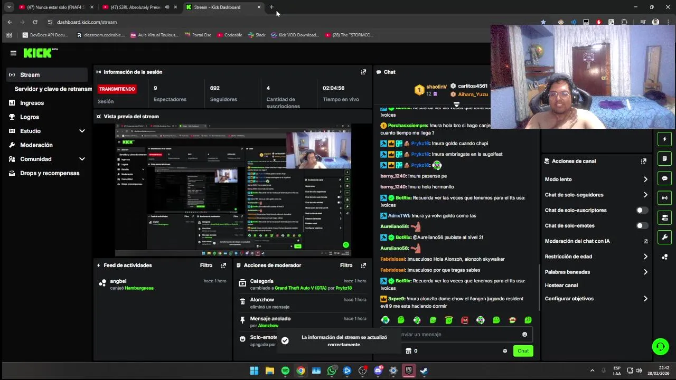Pop out the Acciones de moderador panel
676x380 pixels.
click(363, 265)
